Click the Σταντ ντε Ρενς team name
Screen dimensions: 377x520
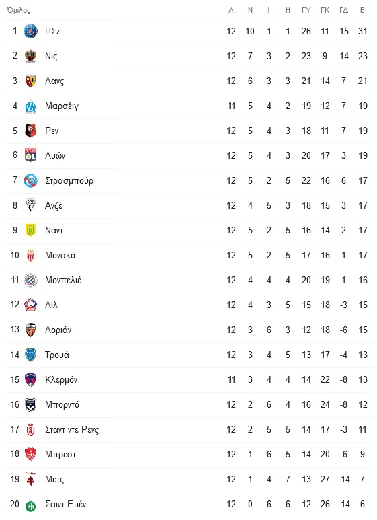pyautogui.click(x=72, y=429)
